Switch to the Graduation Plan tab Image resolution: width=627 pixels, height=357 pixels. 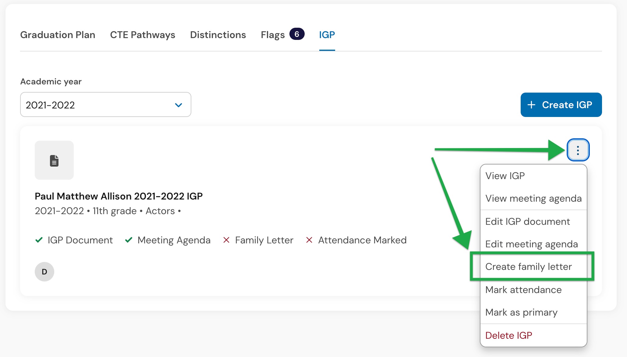click(x=58, y=35)
